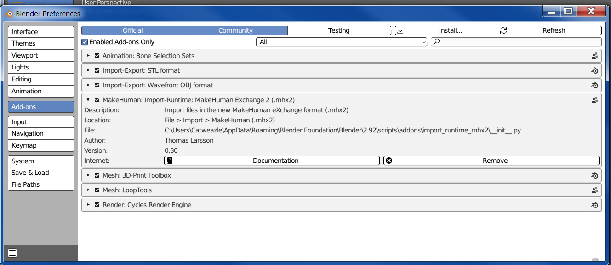
Task: Disable the MakeHuman Exchange 2 add-on checkbox
Action: point(97,100)
